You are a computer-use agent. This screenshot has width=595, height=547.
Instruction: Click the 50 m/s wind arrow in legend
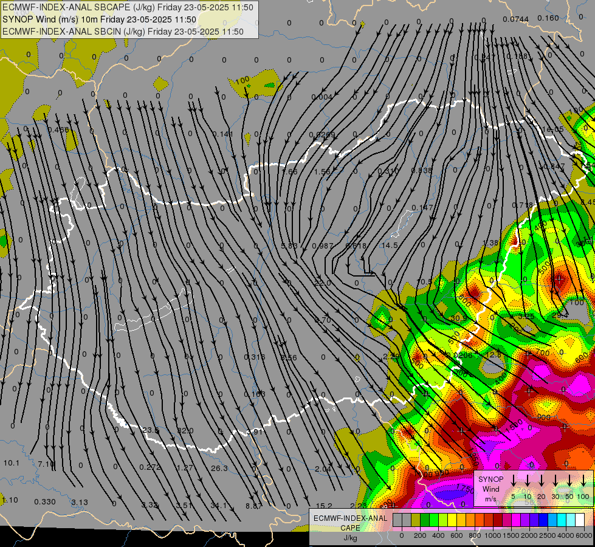point(569,481)
